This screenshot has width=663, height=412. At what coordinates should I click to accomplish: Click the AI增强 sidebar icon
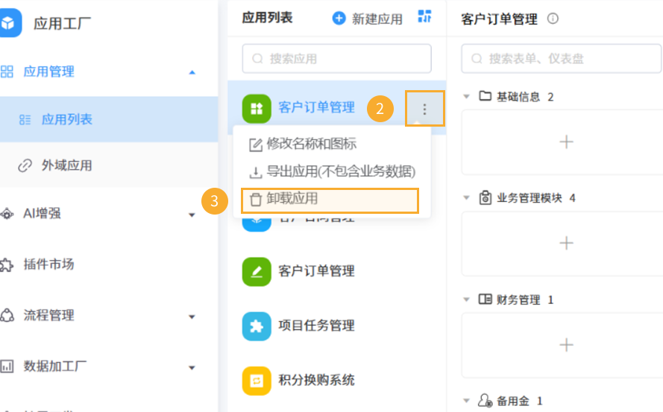click(x=7, y=214)
